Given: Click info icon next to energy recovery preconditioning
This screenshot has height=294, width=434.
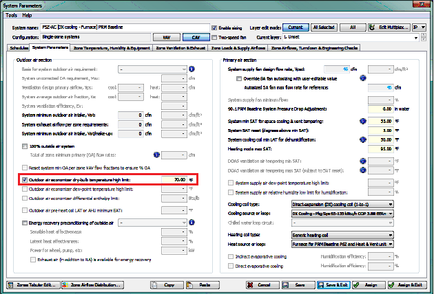Looking at the screenshot, I should pos(192,223).
